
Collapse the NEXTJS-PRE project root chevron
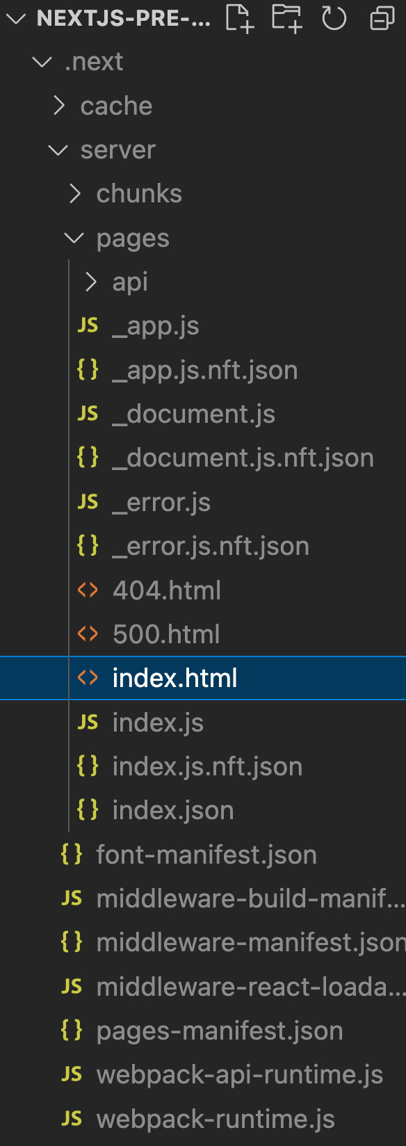pos(16,19)
